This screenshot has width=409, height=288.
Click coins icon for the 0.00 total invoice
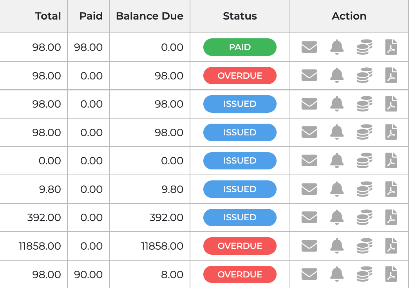pyautogui.click(x=364, y=161)
